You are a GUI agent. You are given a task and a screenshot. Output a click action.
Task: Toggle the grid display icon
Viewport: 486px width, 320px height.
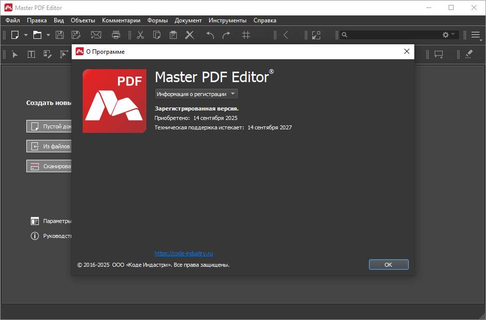point(245,35)
